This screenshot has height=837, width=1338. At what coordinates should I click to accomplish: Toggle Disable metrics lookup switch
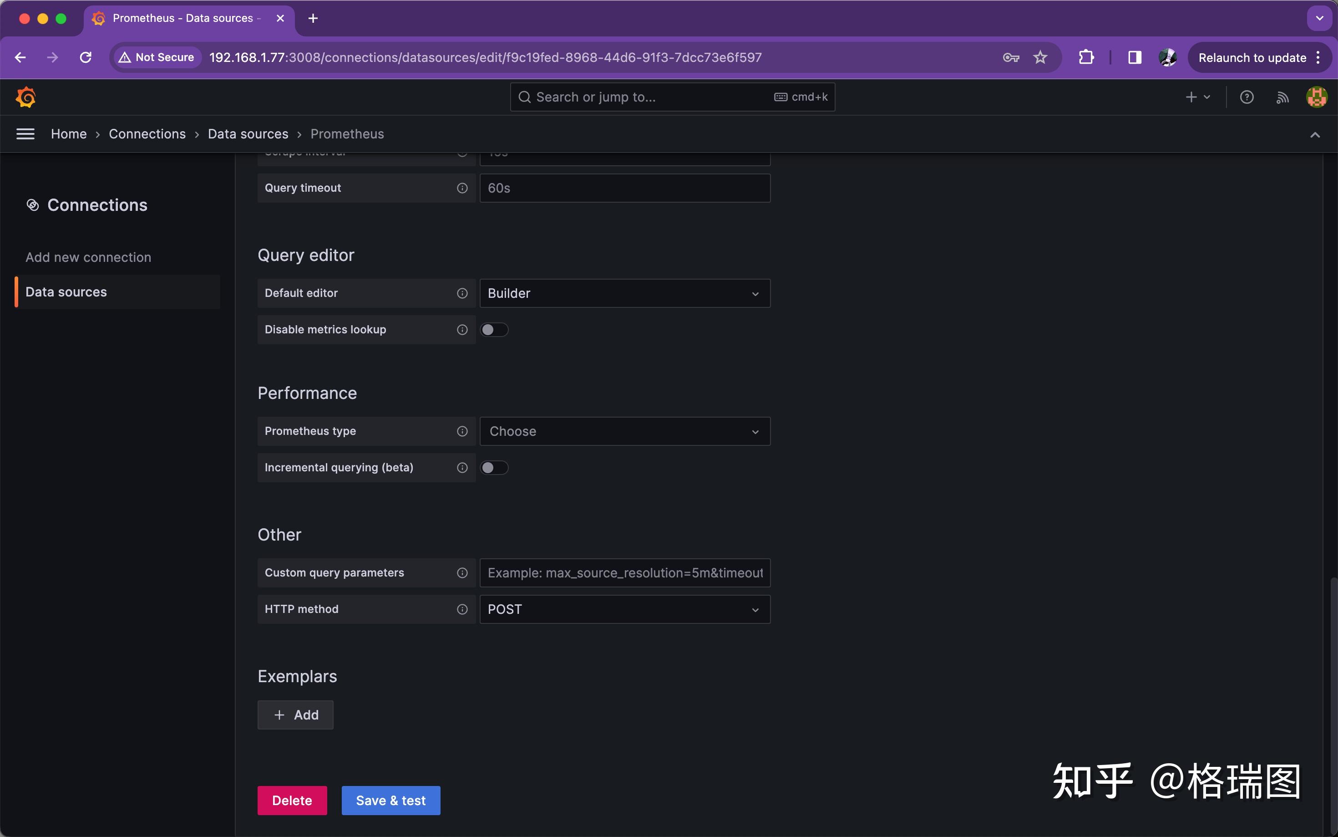[494, 330]
